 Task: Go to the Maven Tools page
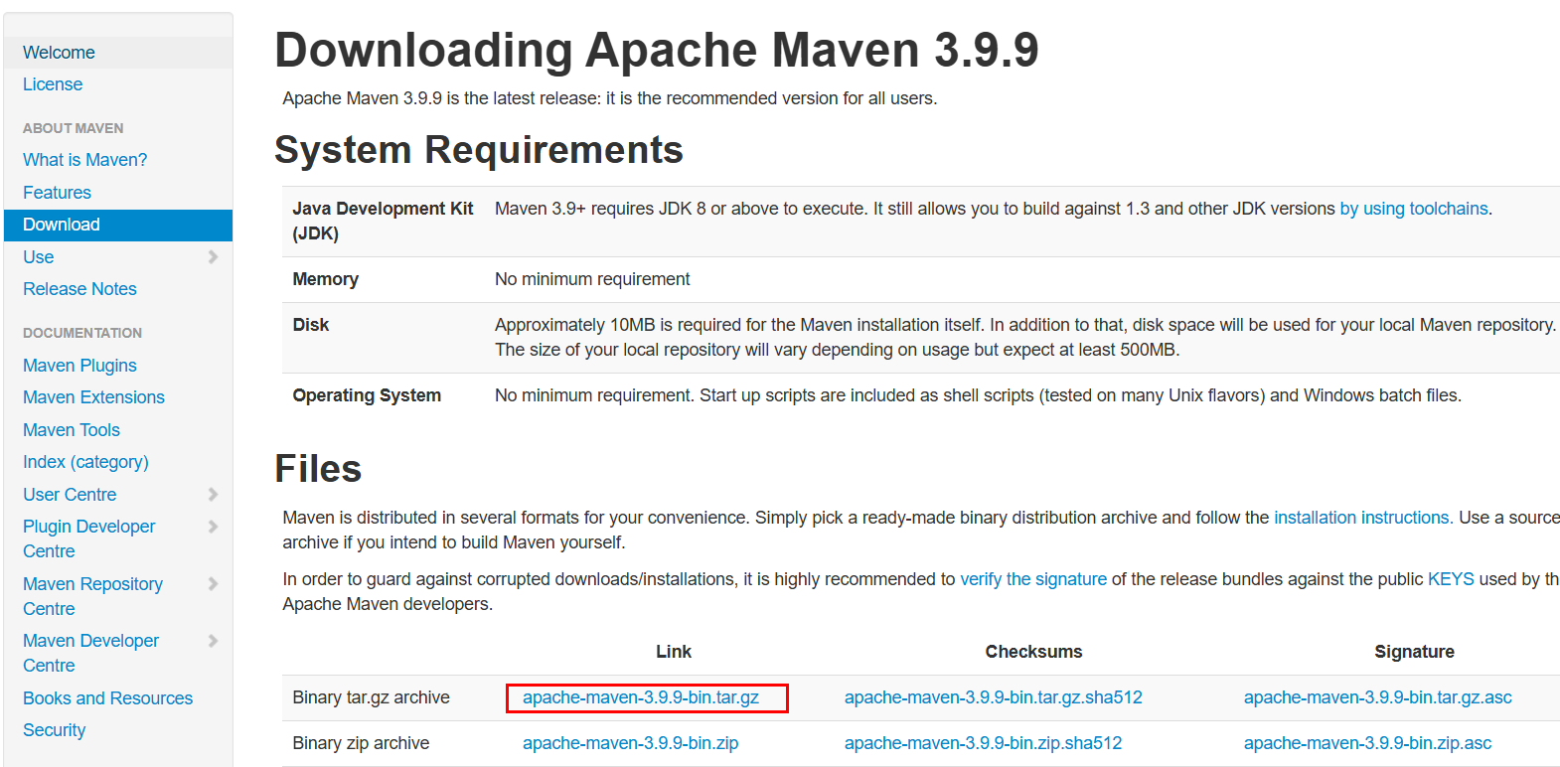[72, 430]
